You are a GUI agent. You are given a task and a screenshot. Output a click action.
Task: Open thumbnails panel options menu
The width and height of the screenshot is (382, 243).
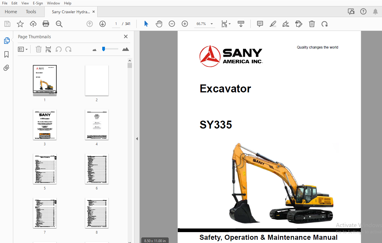[23, 49]
